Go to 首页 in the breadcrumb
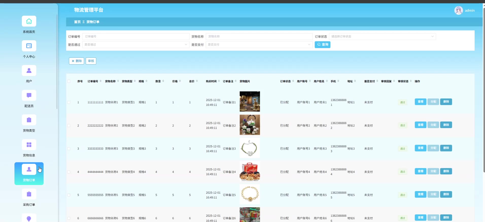This screenshot has width=485, height=222. (77, 22)
